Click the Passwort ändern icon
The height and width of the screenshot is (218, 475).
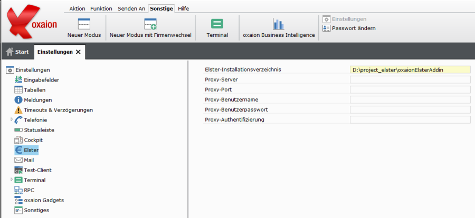point(326,28)
